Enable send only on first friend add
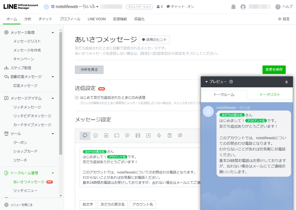This screenshot has height=210, width=296. [x=77, y=98]
